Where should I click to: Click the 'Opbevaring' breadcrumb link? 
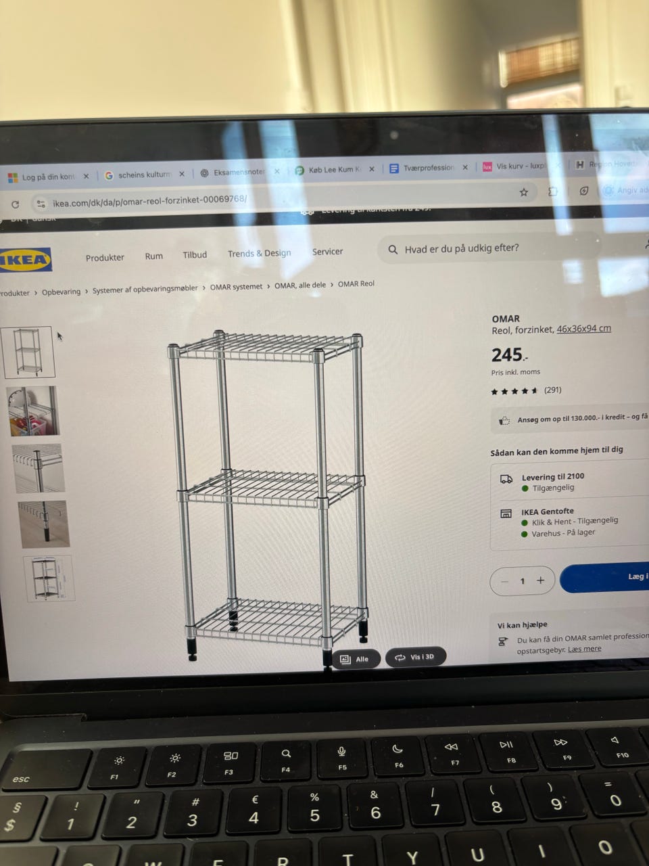click(61, 292)
